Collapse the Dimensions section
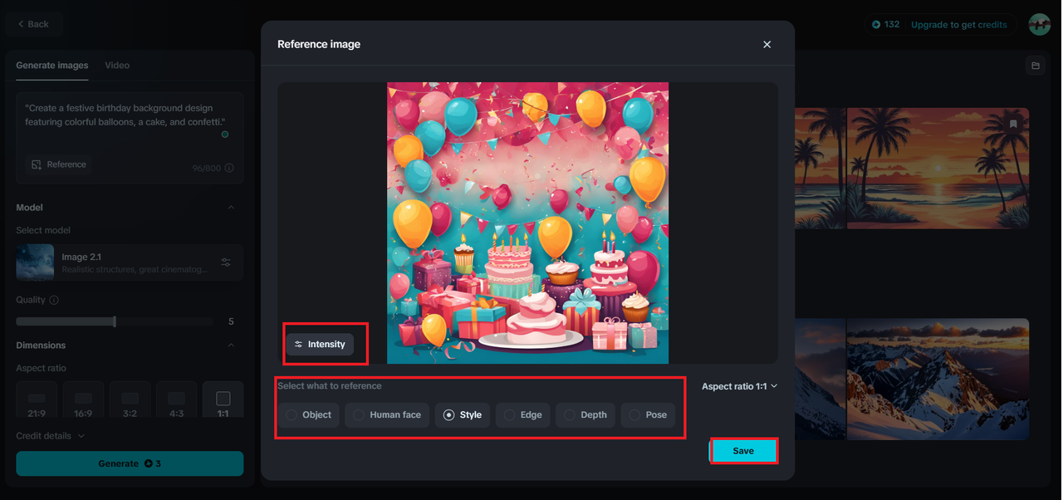The height and width of the screenshot is (500, 1063). pos(231,346)
